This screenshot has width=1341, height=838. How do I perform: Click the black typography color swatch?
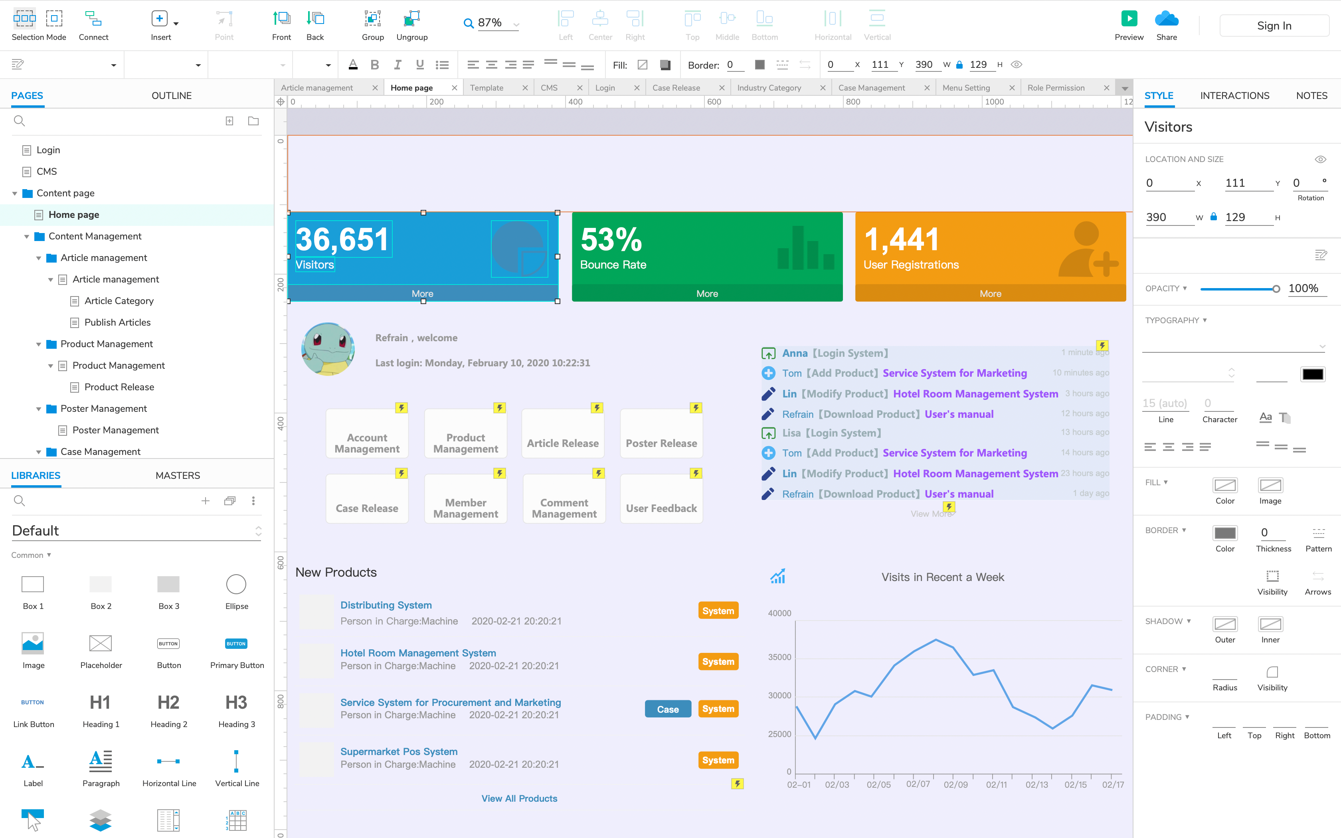pos(1312,374)
